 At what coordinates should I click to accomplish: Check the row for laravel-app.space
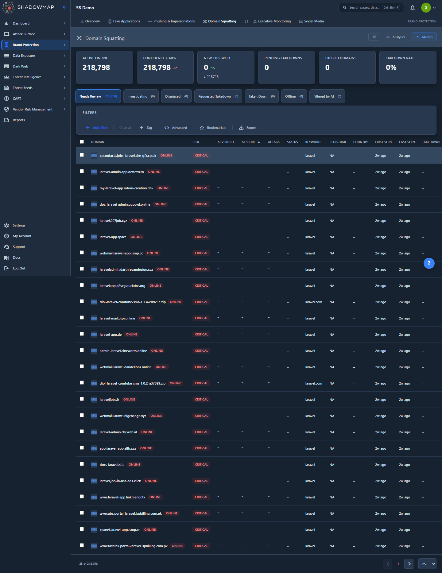click(x=82, y=236)
